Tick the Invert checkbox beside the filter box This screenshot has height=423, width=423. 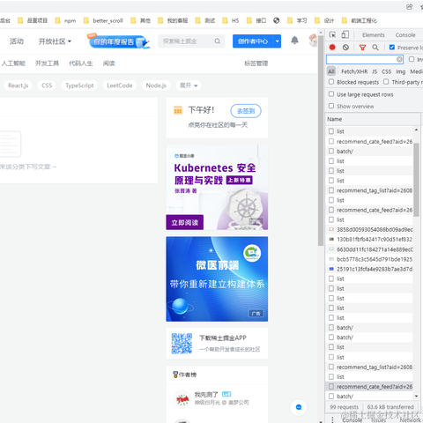[412, 59]
